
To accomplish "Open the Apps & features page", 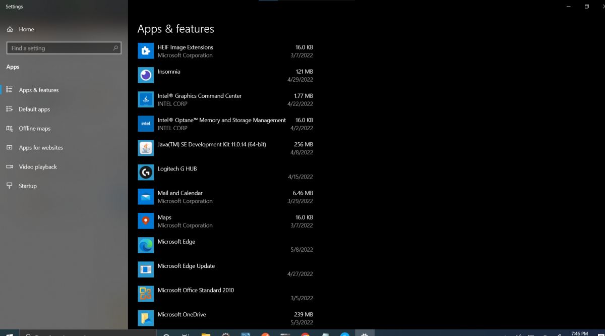I will coord(64,90).
